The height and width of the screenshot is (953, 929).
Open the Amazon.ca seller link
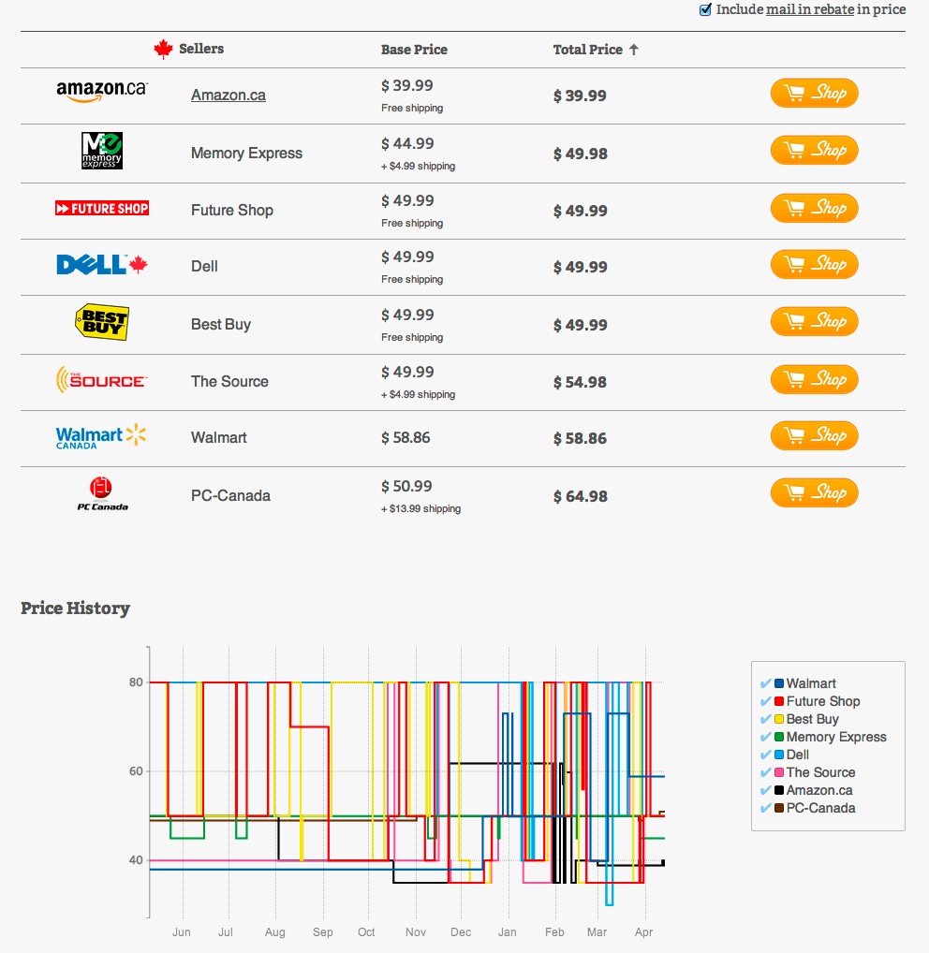pyautogui.click(x=228, y=95)
